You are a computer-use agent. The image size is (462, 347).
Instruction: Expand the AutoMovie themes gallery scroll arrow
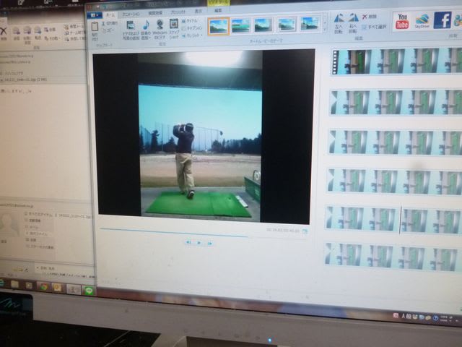click(325, 29)
